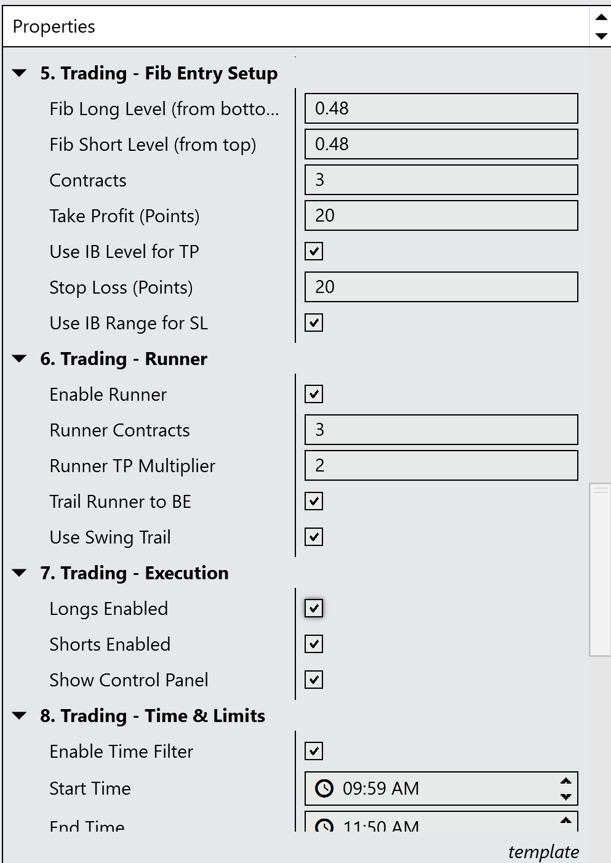The image size is (611, 863).
Task: Increment Start Time with up arrow
Action: coord(565,781)
